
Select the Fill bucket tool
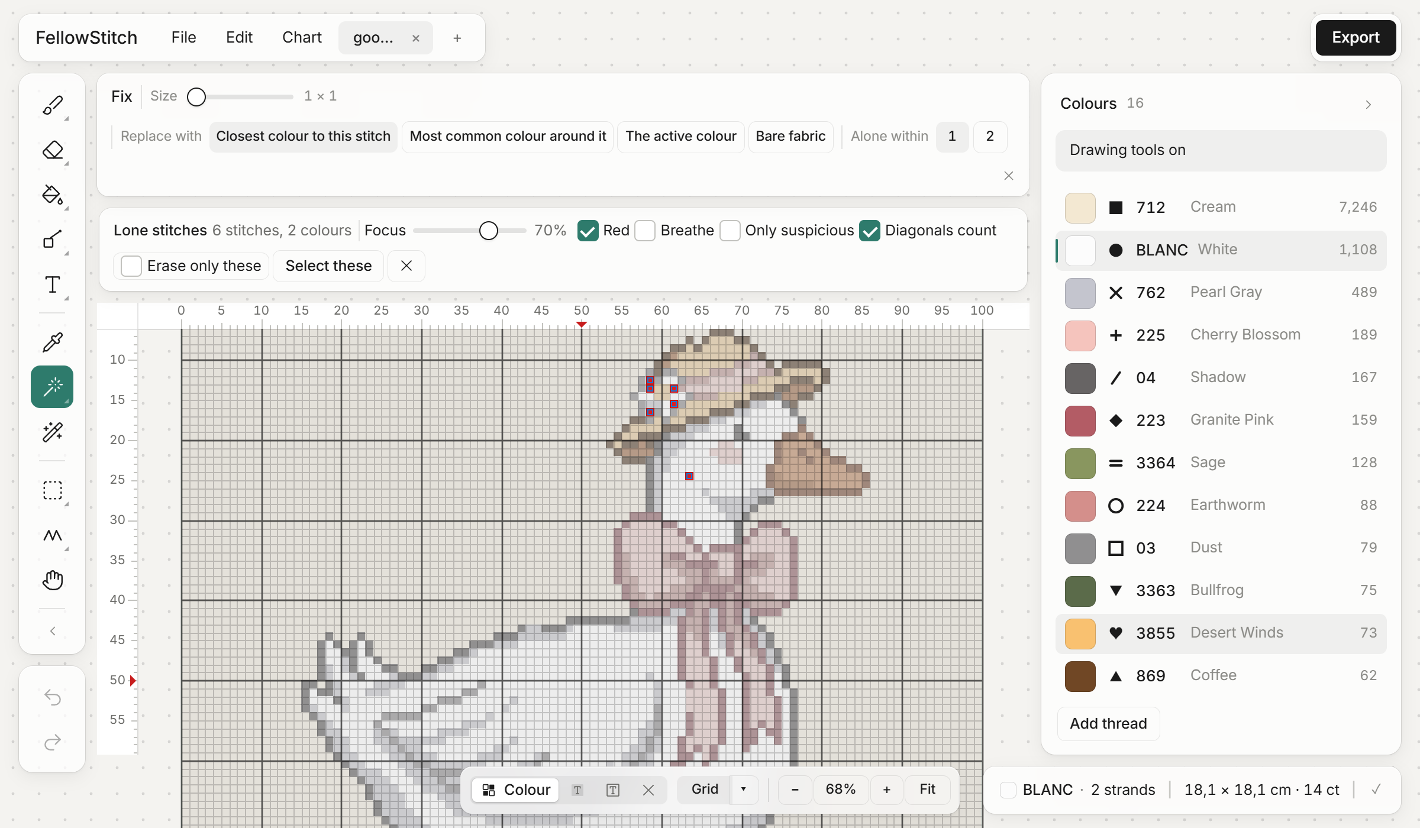(x=53, y=195)
